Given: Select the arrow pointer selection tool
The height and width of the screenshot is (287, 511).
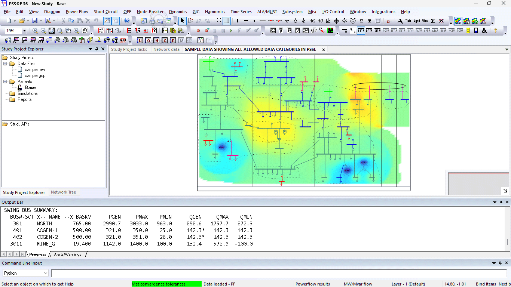Looking at the screenshot, I should click(183, 21).
